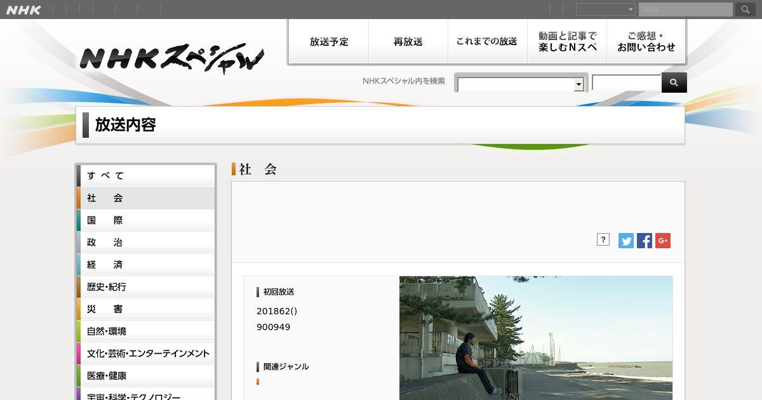Image resolution: width=762 pixels, height=400 pixels.
Task: Select すべて genre in sidebar
Action: click(x=145, y=176)
